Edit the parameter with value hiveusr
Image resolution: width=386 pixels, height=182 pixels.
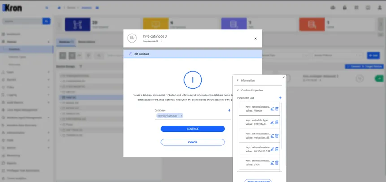tap(272, 108)
